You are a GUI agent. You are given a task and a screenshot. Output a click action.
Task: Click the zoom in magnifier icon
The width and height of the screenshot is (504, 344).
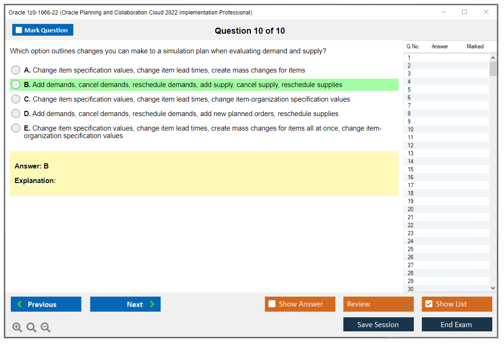17,328
